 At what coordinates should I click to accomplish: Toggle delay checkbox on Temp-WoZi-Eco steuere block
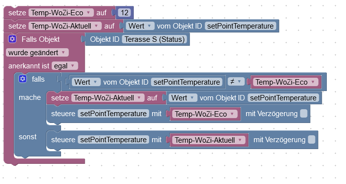point(304,114)
